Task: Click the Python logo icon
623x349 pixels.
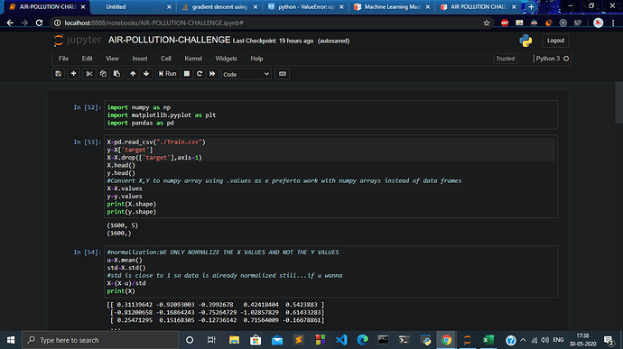Action: 525,41
